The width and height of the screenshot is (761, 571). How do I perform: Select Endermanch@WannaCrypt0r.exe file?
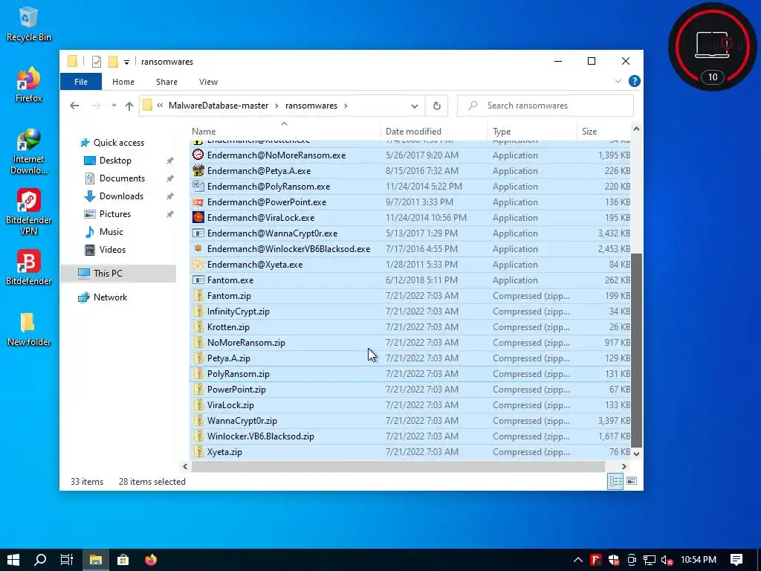tap(410, 233)
